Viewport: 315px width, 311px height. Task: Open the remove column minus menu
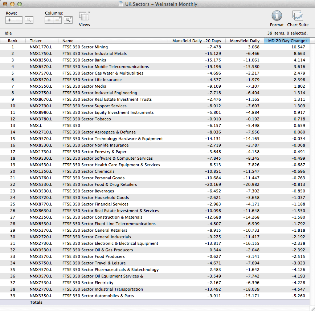click(x=57, y=20)
